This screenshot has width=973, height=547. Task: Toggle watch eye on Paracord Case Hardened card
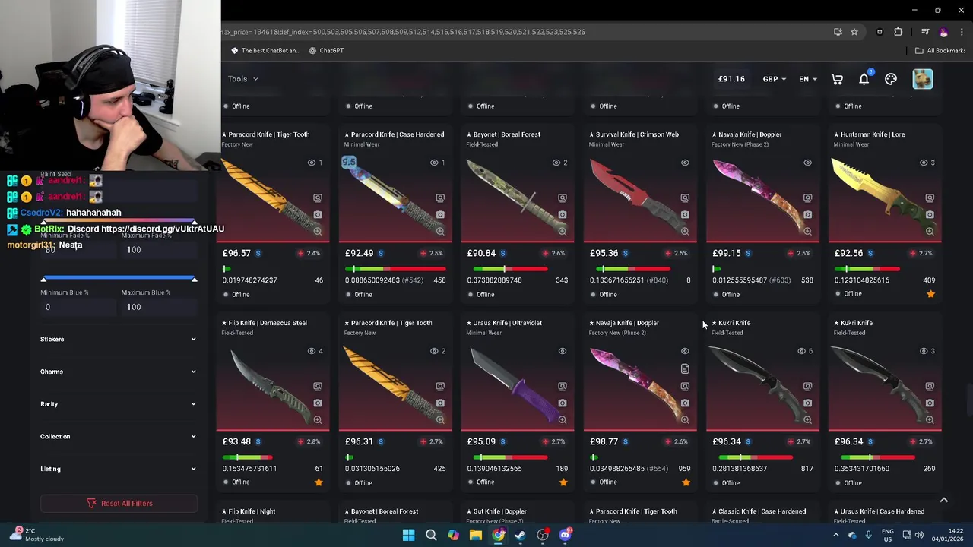point(434,163)
